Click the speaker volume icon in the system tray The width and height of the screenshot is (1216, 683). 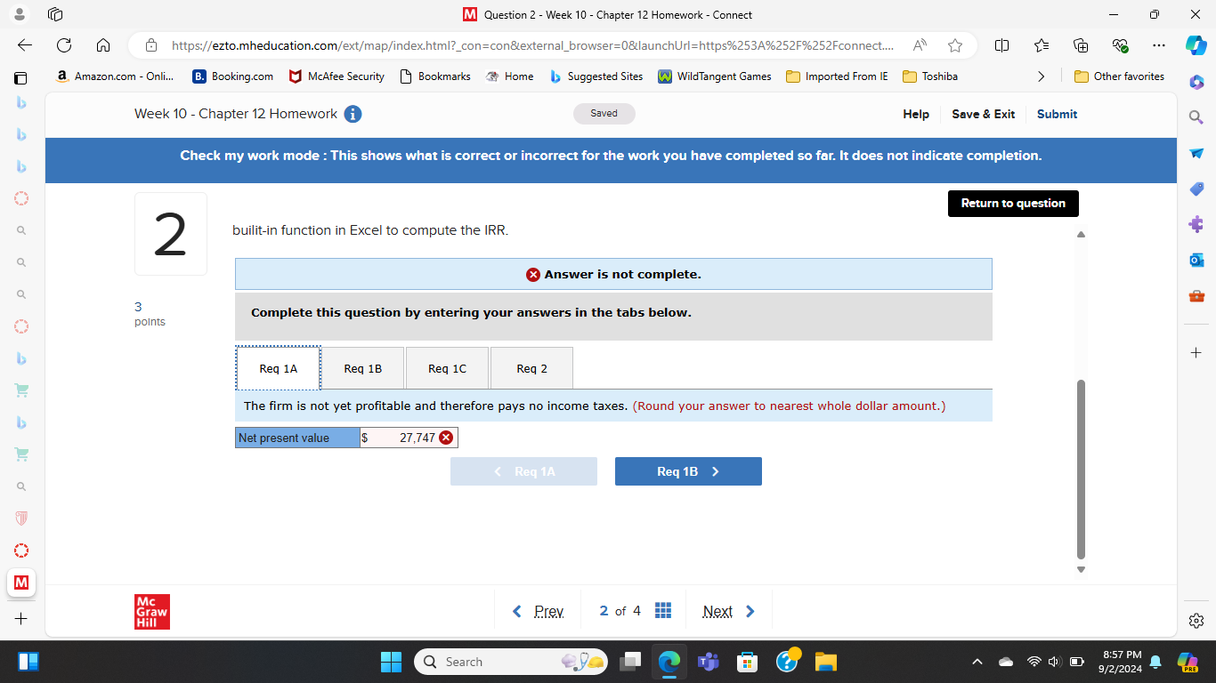[1054, 662]
